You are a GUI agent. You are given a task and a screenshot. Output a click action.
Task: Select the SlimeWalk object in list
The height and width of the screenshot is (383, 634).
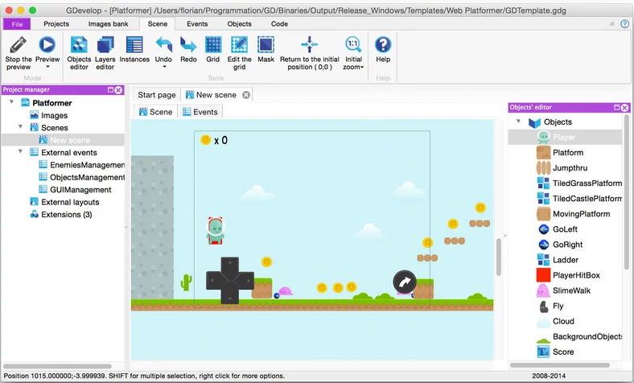[571, 290]
